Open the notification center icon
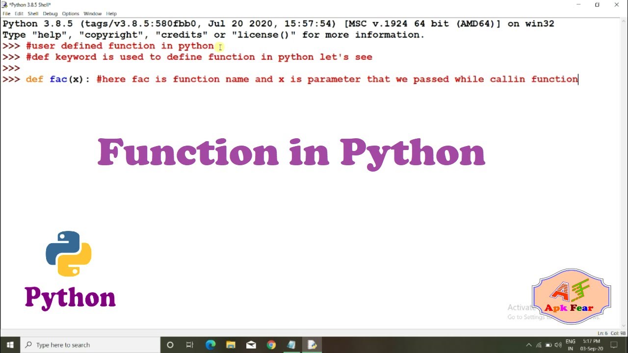Screen dimensions: 628x353 click(x=614, y=345)
